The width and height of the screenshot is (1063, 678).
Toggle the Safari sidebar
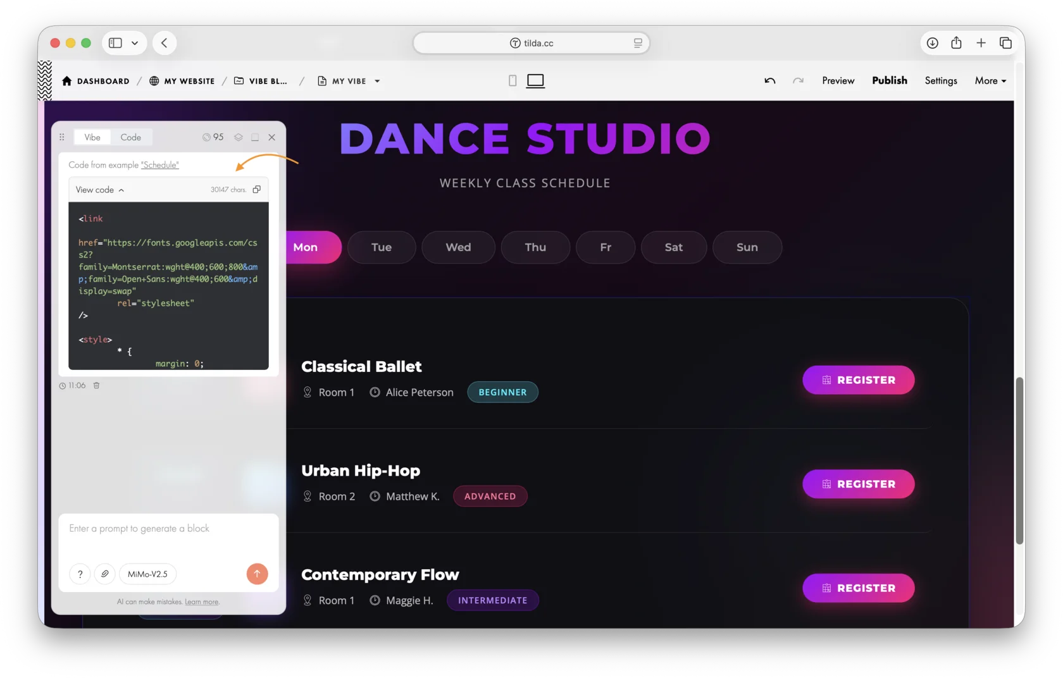click(115, 43)
